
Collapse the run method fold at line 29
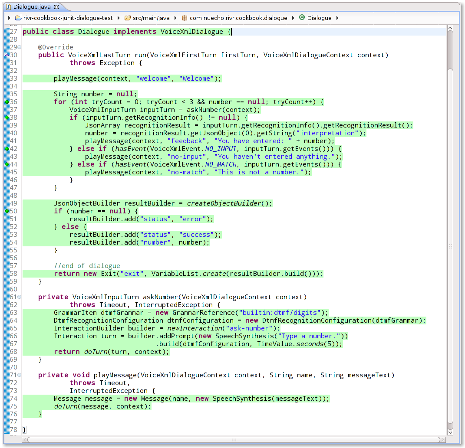point(18,47)
